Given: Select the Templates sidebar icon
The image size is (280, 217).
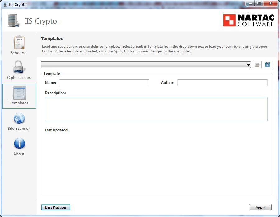Looking at the screenshot, I should pyautogui.click(x=19, y=93).
